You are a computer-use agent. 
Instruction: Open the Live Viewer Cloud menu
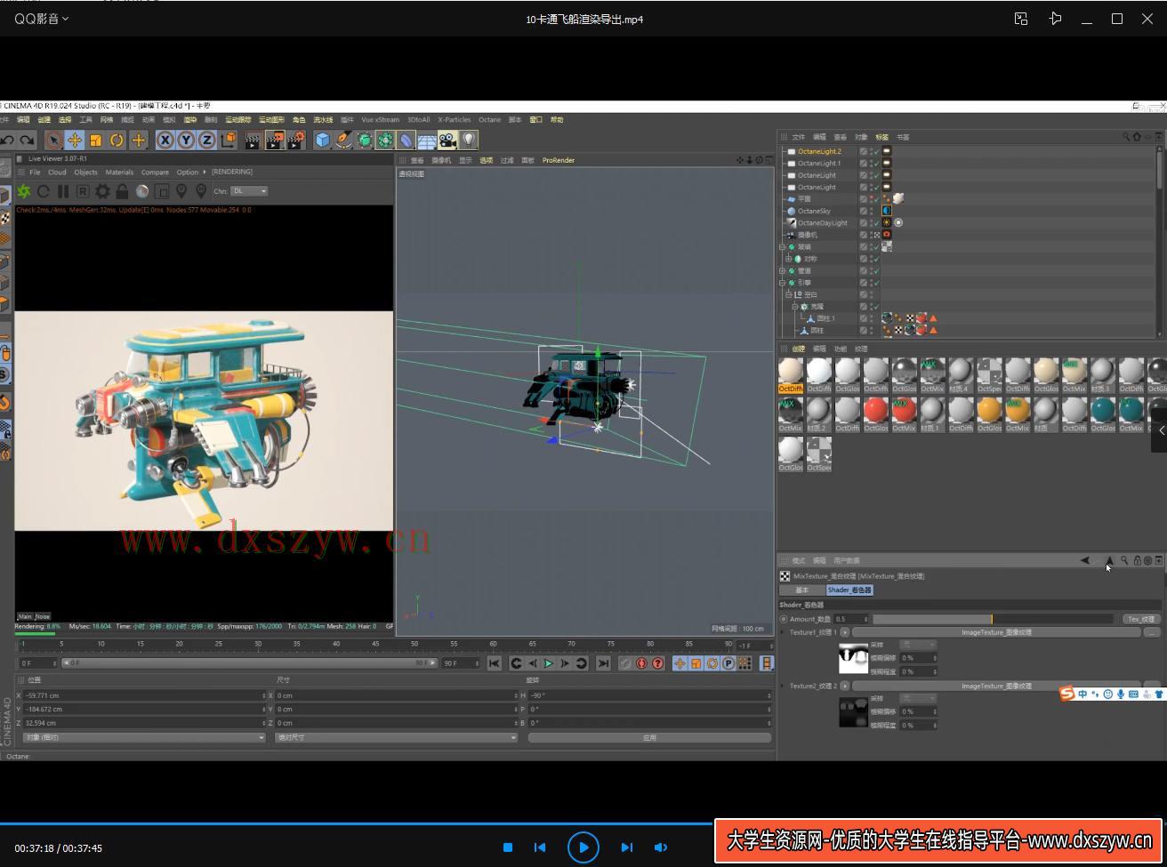tap(57, 173)
